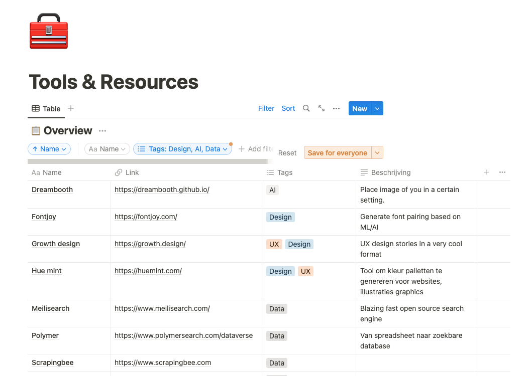This screenshot has height=376, width=532.
Task: Click 'Van spreadsheet naar zoekbare database' cell
Action: coord(416,341)
